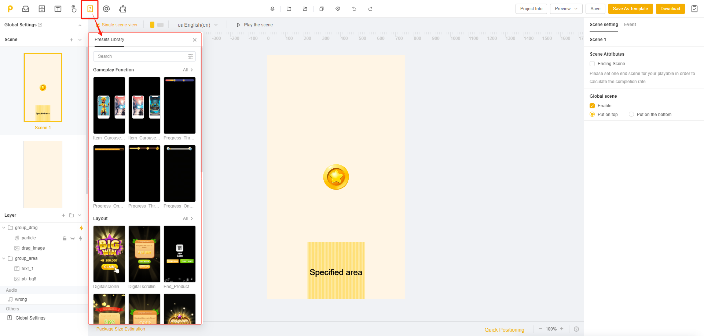This screenshot has width=704, height=336.
Task: Click the orange lightning icon on group_drag
Action: coord(81,228)
